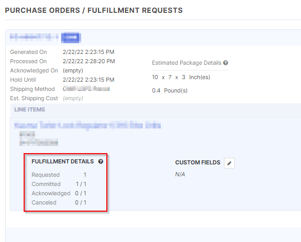This screenshot has width=301, height=242.
Task: Click the package dimensions 10 x 7 x 3 text
Action: click(x=181, y=77)
